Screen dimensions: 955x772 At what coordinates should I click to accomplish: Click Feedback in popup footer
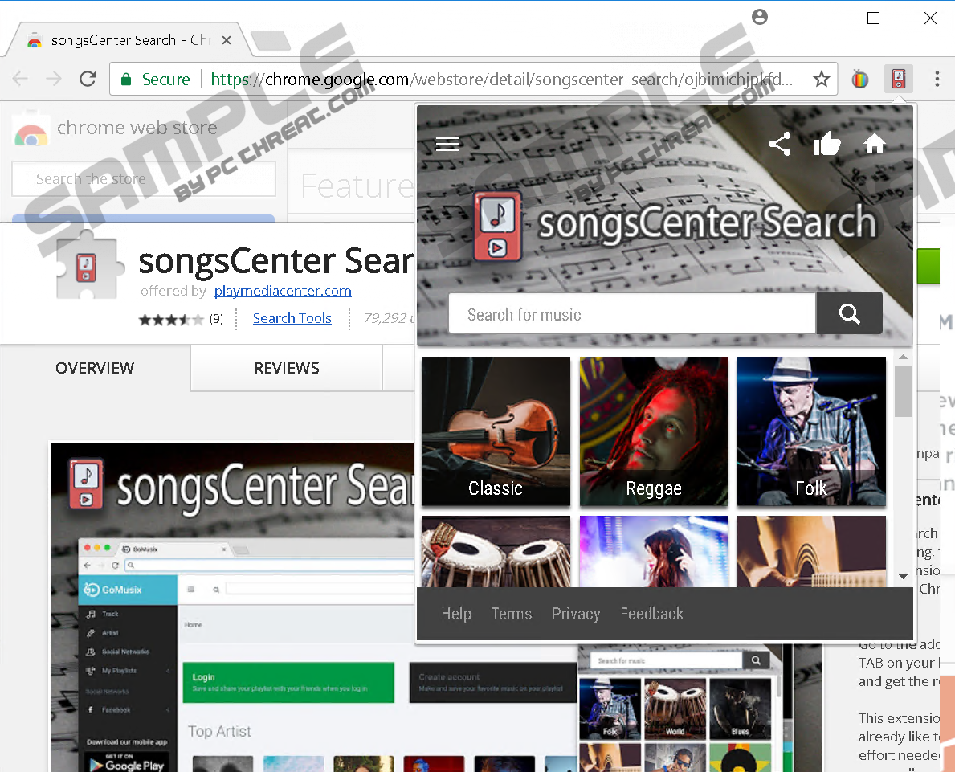tap(651, 614)
